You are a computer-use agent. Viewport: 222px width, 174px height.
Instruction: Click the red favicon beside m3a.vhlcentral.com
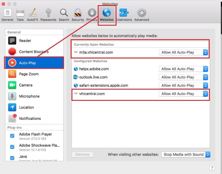pyautogui.click(x=76, y=52)
